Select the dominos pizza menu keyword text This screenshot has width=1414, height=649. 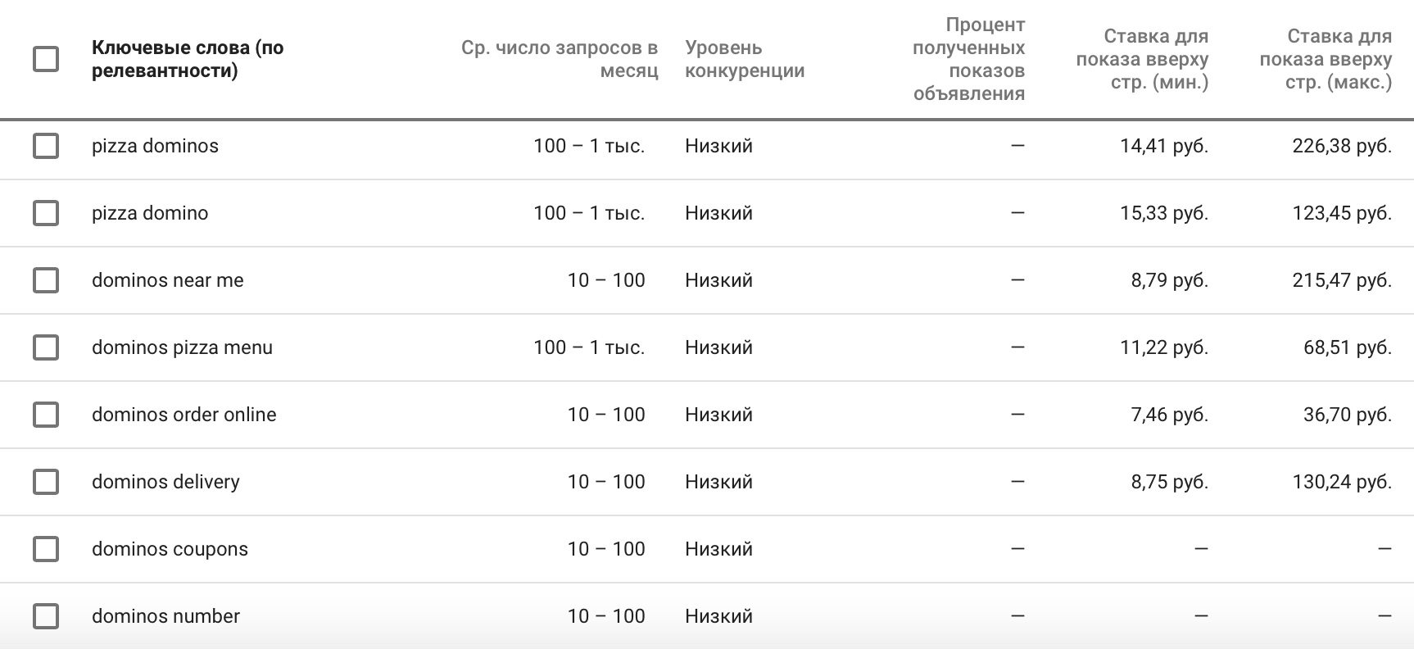point(182,347)
